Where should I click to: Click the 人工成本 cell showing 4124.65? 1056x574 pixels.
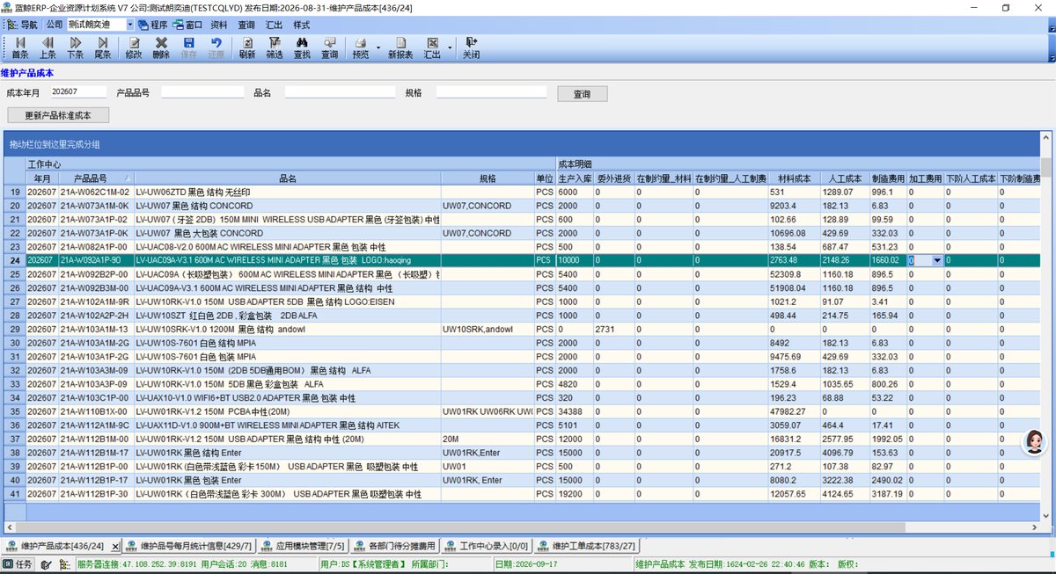click(845, 494)
